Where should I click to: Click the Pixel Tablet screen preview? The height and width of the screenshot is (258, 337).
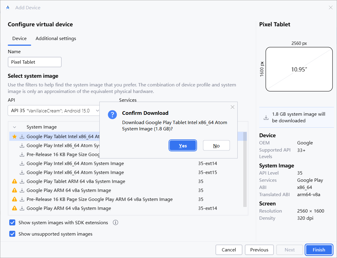[299, 69]
